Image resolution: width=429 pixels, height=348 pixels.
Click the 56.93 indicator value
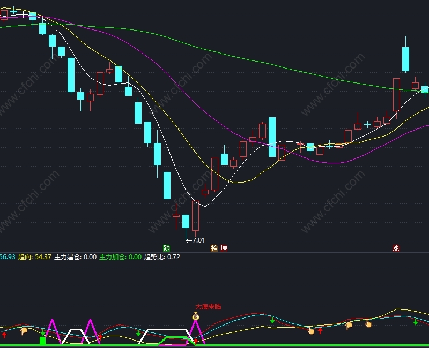pos(8,257)
